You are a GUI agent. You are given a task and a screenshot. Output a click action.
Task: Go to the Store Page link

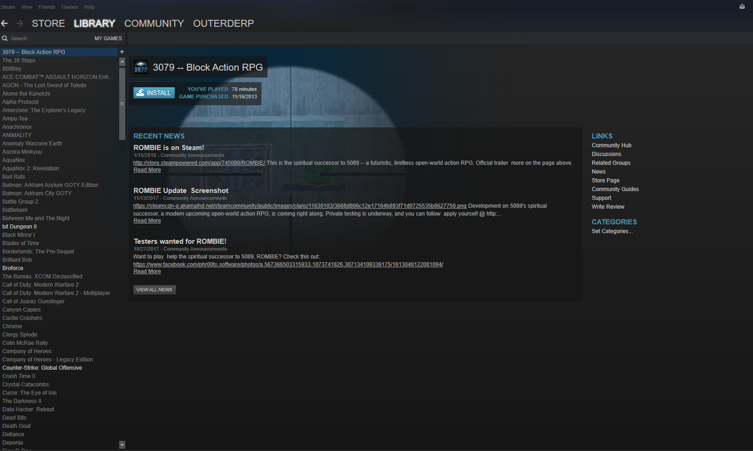pyautogui.click(x=606, y=180)
